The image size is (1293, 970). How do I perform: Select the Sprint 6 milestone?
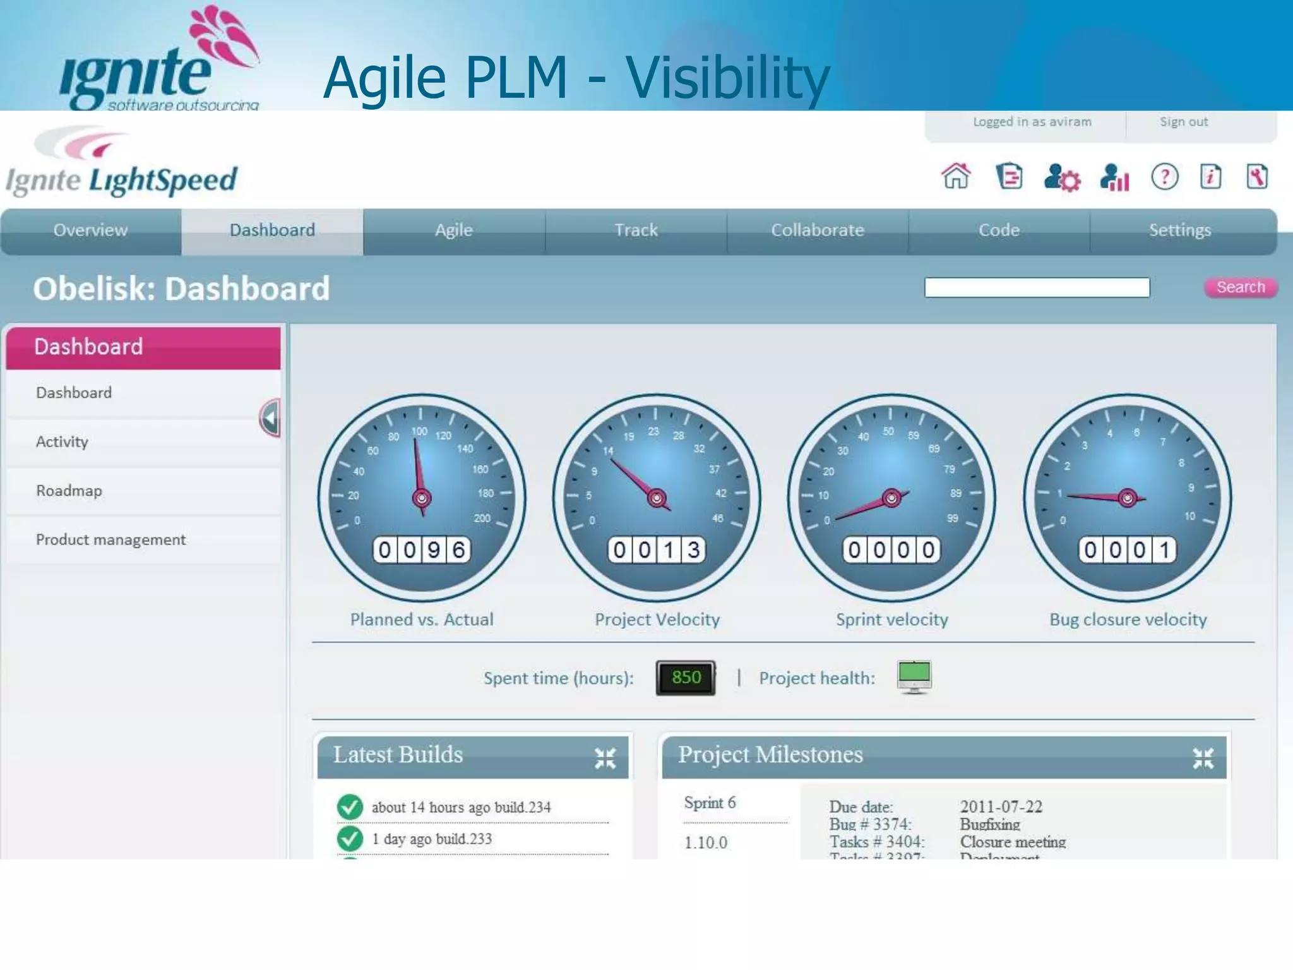(710, 803)
